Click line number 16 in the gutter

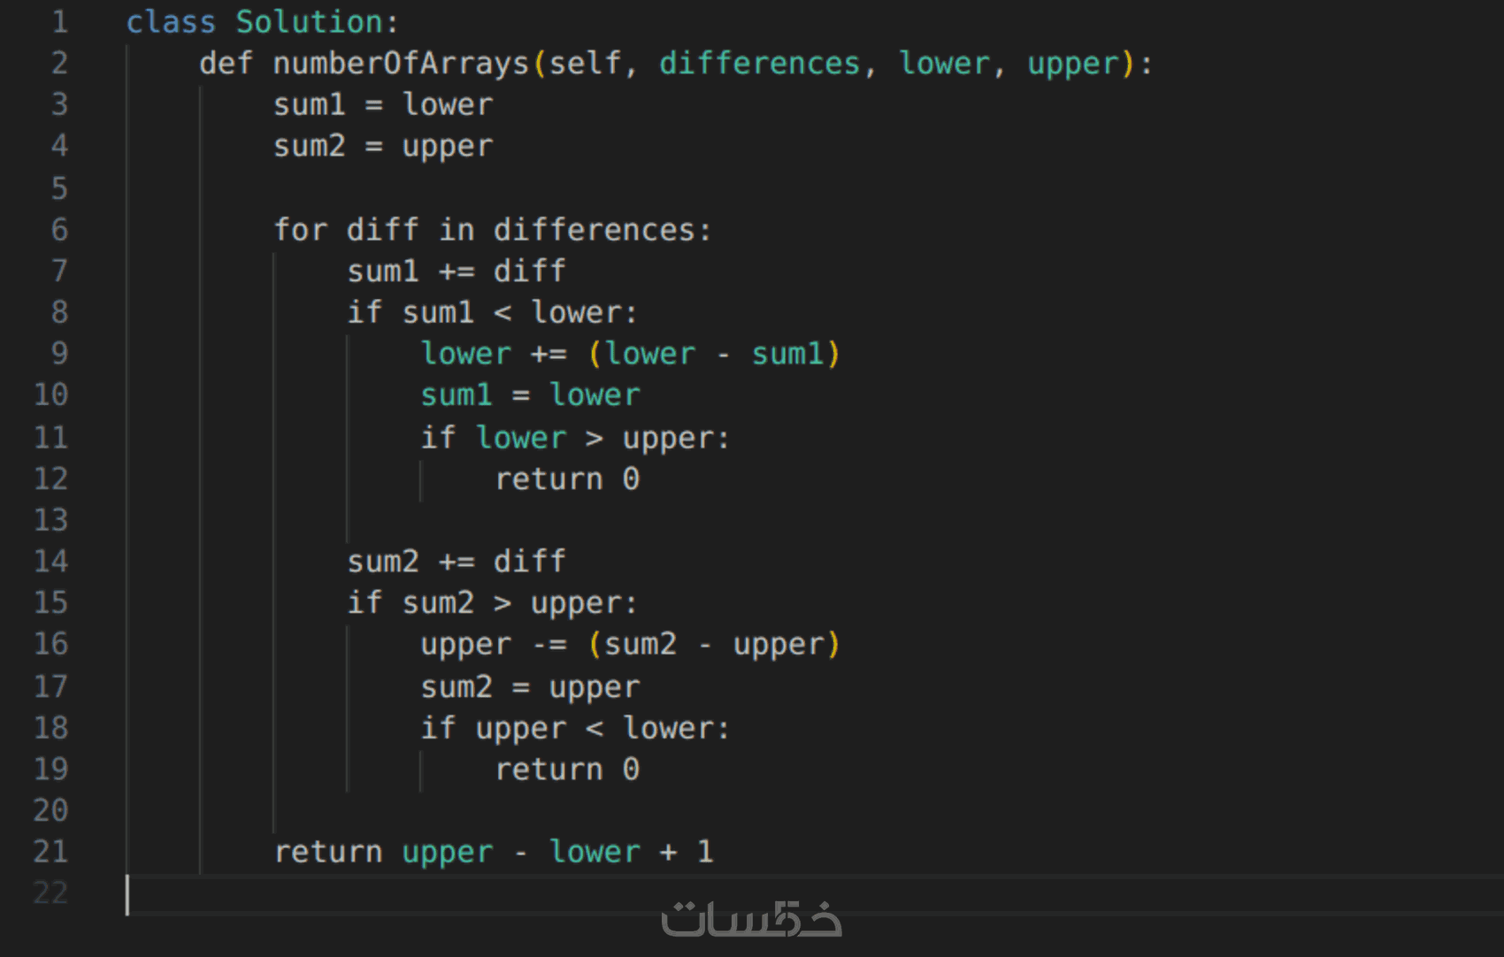coord(50,644)
